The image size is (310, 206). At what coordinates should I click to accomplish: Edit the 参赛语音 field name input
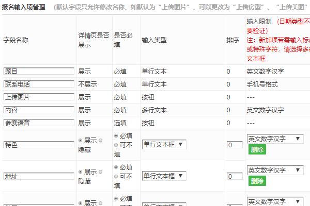[x=39, y=123]
